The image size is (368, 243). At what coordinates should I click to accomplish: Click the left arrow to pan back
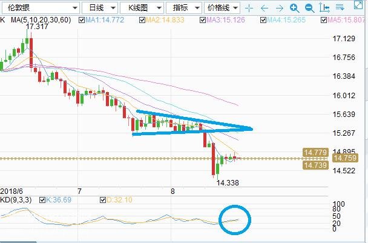(x=264, y=8)
